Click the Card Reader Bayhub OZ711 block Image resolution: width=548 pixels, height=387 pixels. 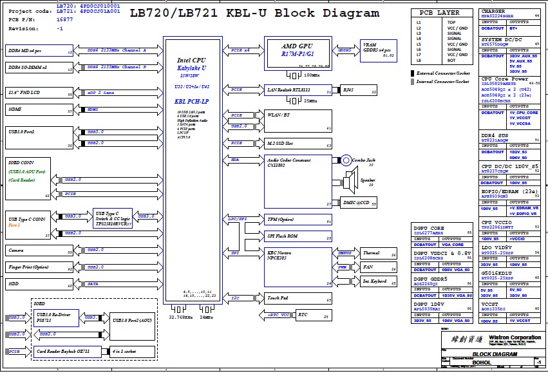[68, 352]
